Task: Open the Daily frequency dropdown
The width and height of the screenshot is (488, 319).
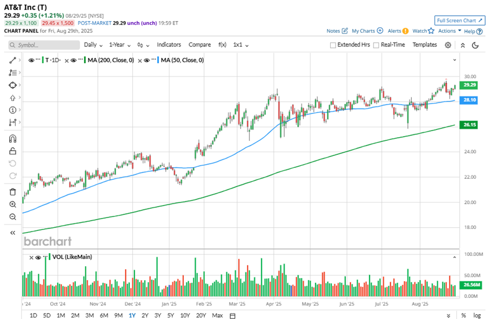Action: point(93,45)
